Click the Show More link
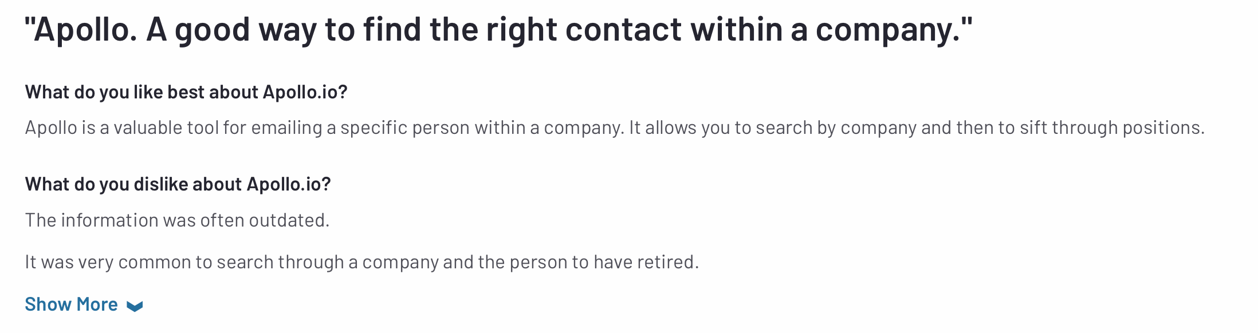Screen dimensions: 1258x333 (84, 304)
